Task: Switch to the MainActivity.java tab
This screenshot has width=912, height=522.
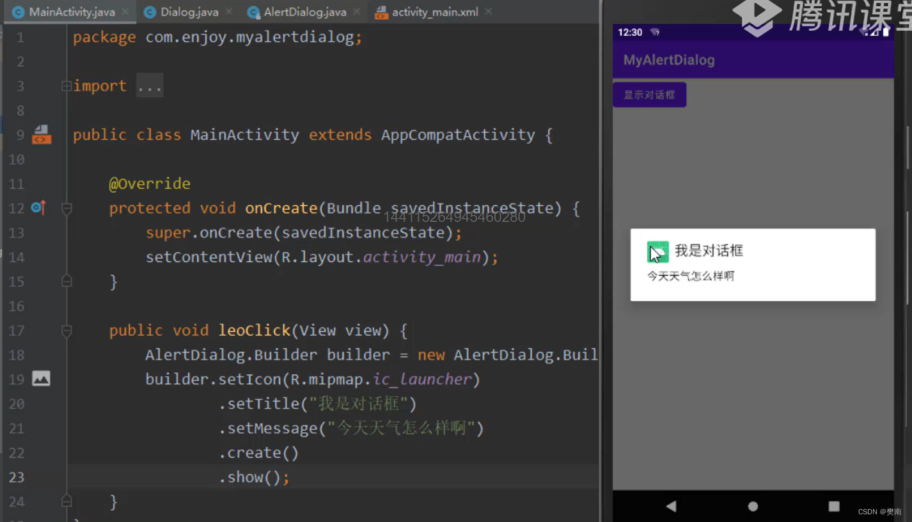Action: (69, 12)
